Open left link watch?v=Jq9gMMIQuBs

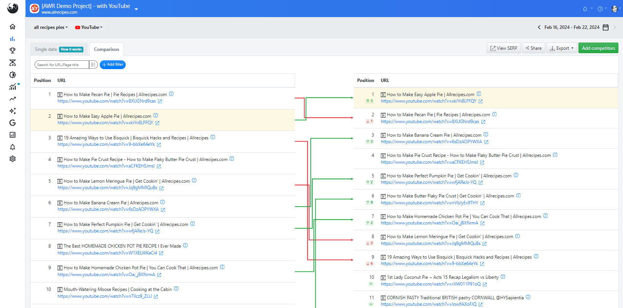point(107,188)
